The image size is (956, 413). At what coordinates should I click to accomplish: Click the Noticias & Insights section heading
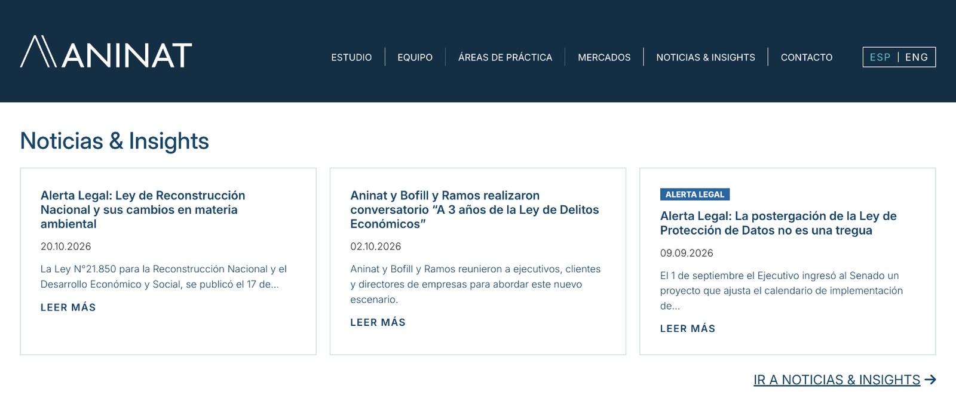pos(115,141)
